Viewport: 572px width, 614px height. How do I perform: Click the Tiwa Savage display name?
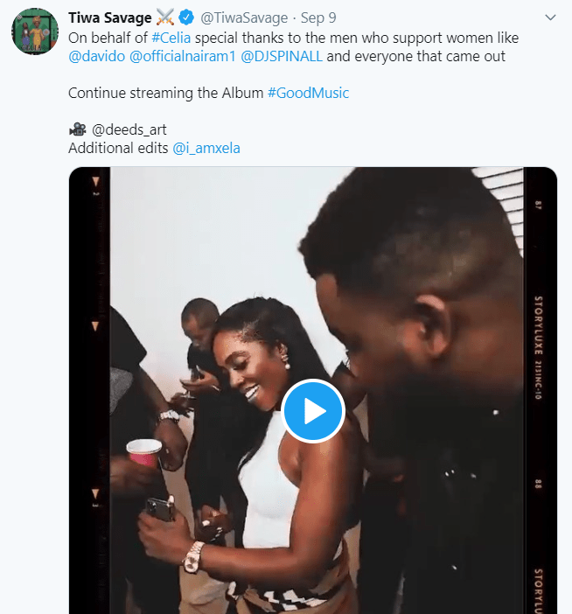pos(108,18)
